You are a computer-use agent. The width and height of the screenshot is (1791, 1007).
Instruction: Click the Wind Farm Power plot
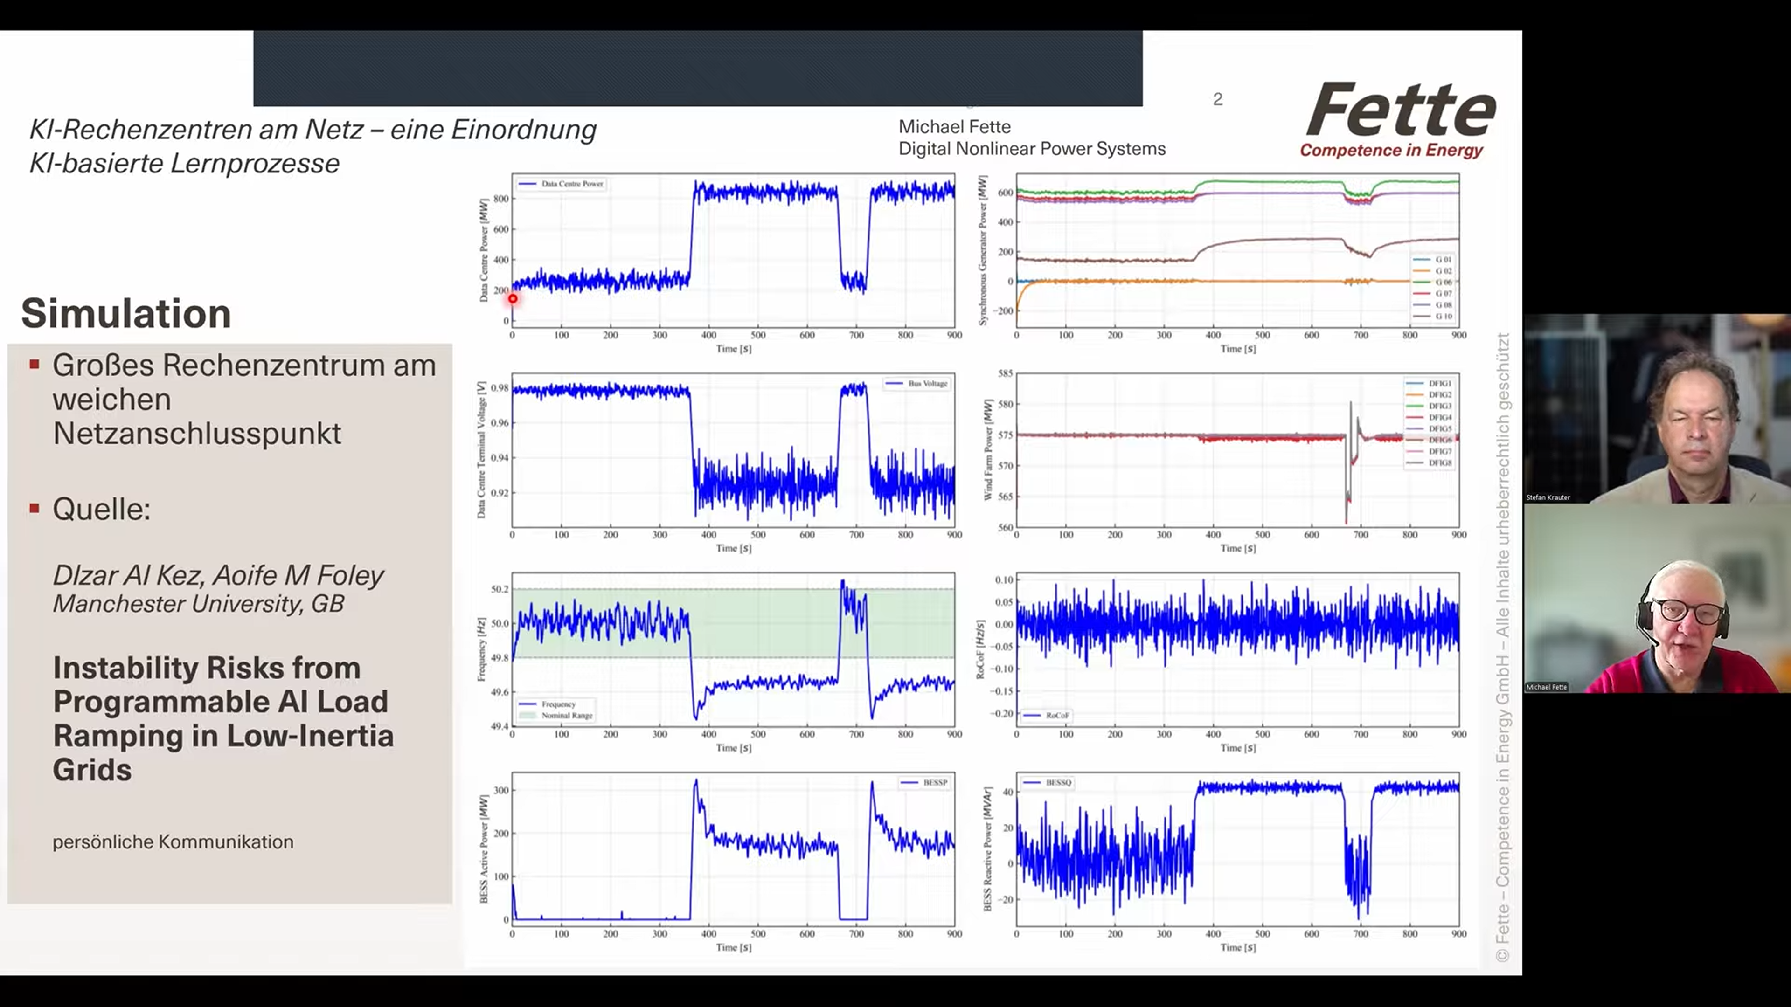[1237, 449]
